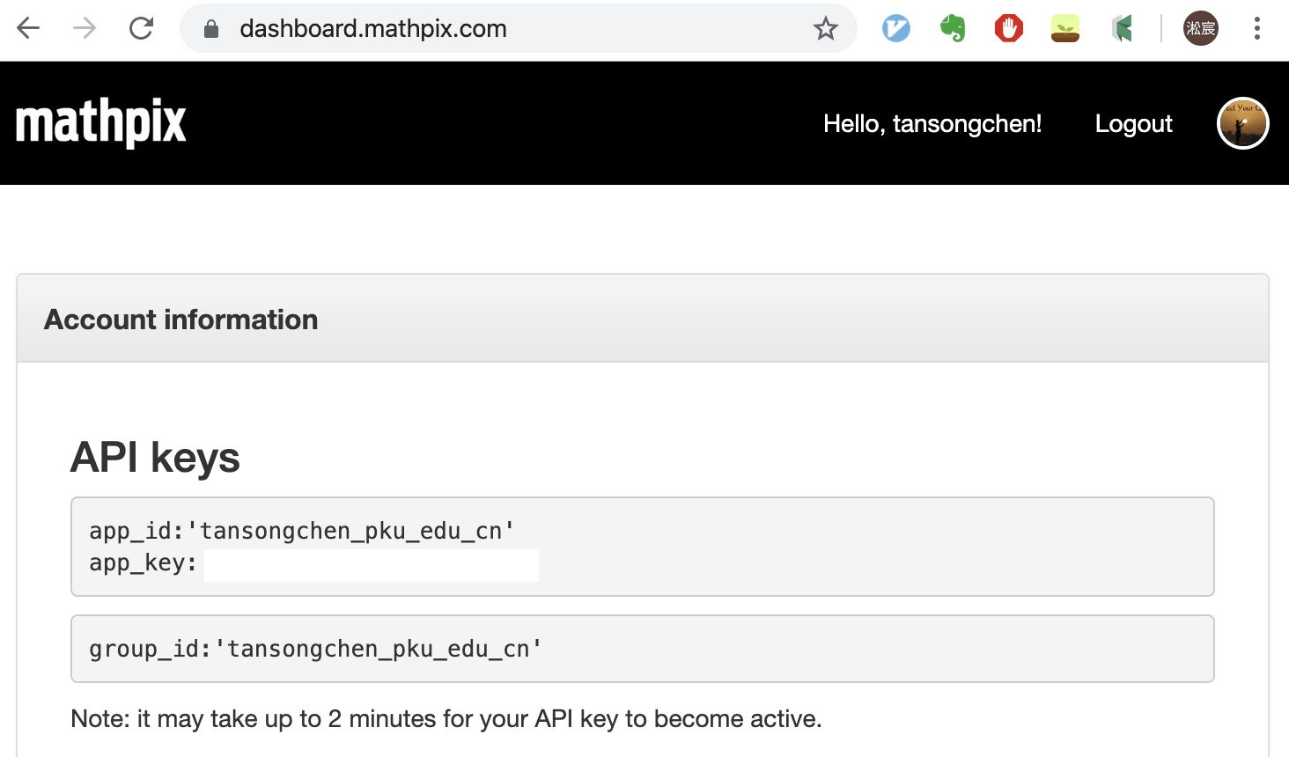Open the Evernote elephant extension
The image size is (1289, 757).
[x=953, y=29]
